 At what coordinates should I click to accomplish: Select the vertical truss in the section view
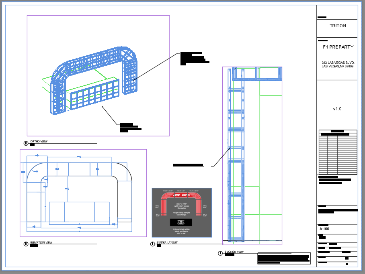pos(236,155)
